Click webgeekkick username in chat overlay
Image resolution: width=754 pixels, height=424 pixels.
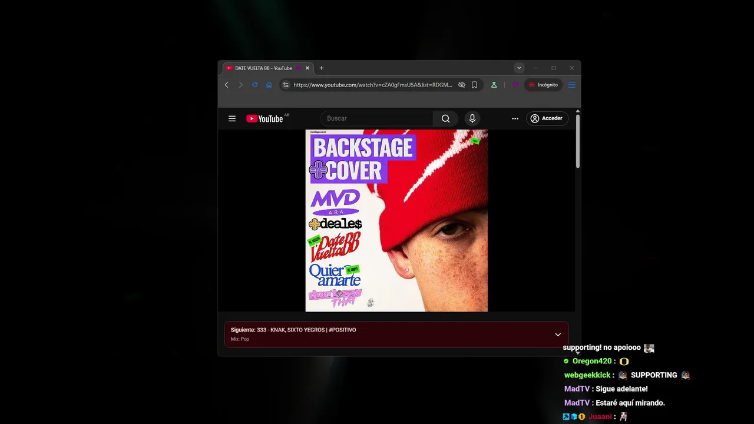pyautogui.click(x=587, y=375)
